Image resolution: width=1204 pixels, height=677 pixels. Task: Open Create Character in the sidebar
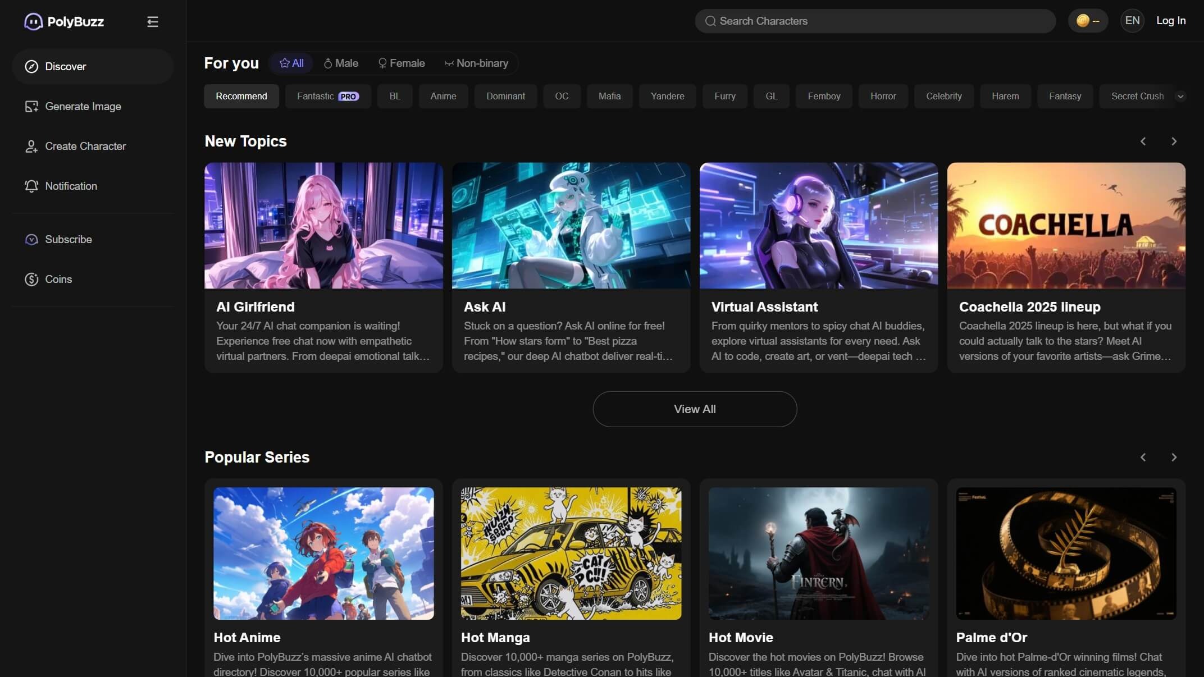click(x=85, y=146)
